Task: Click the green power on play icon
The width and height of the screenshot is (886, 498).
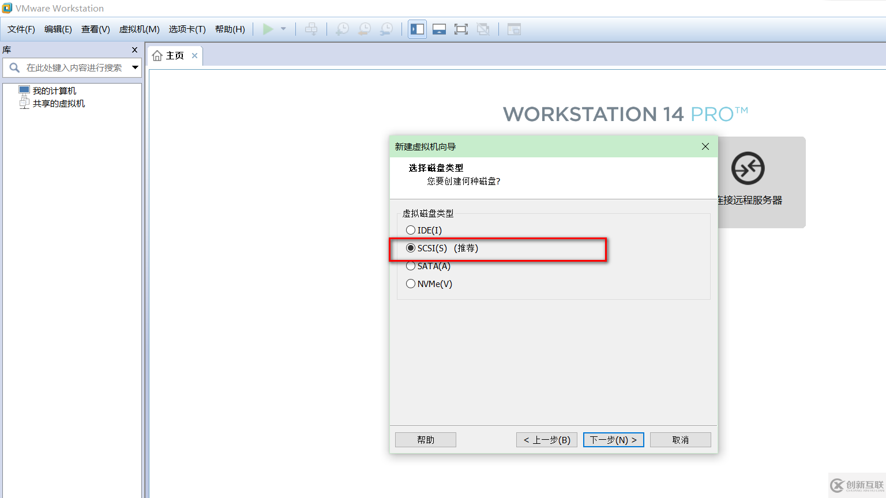Action: point(268,29)
